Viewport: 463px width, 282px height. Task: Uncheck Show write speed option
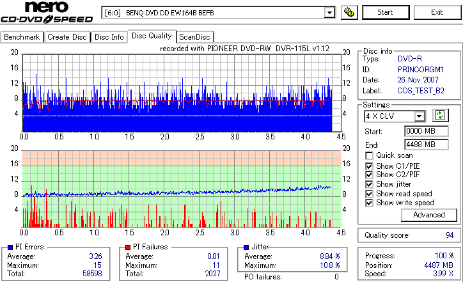click(x=369, y=203)
